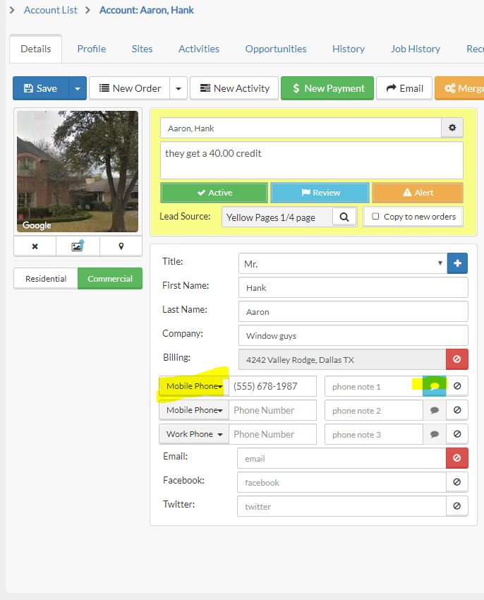Switch to the Job History tab
Screen dimensions: 484x600
point(415,49)
